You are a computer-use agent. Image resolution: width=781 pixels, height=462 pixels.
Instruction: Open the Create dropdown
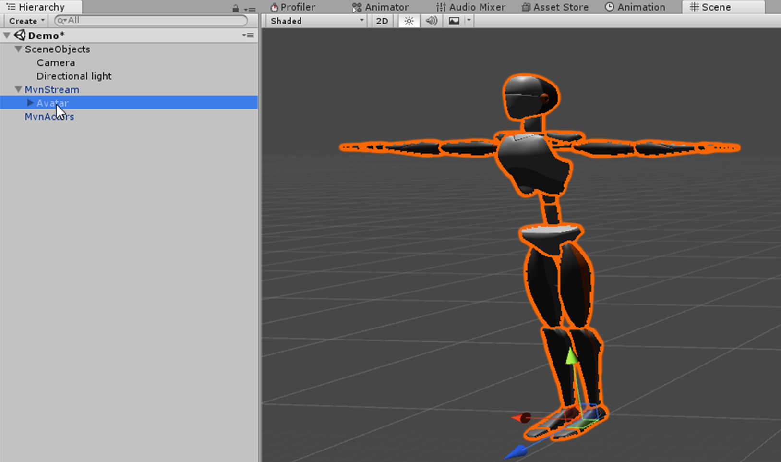[x=26, y=21]
